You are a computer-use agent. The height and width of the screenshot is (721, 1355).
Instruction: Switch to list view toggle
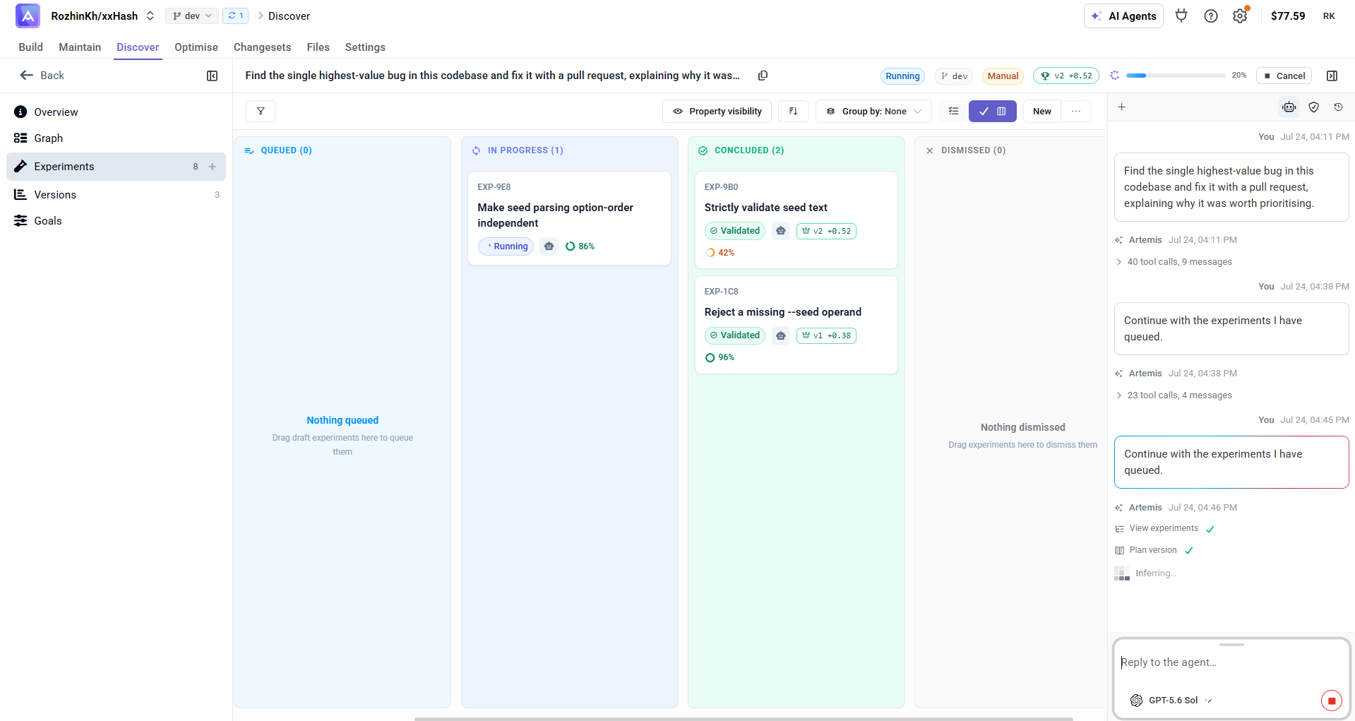(x=953, y=111)
